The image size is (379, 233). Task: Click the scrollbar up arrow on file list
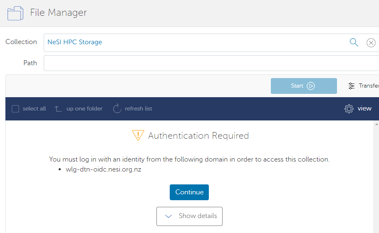[377, 124]
